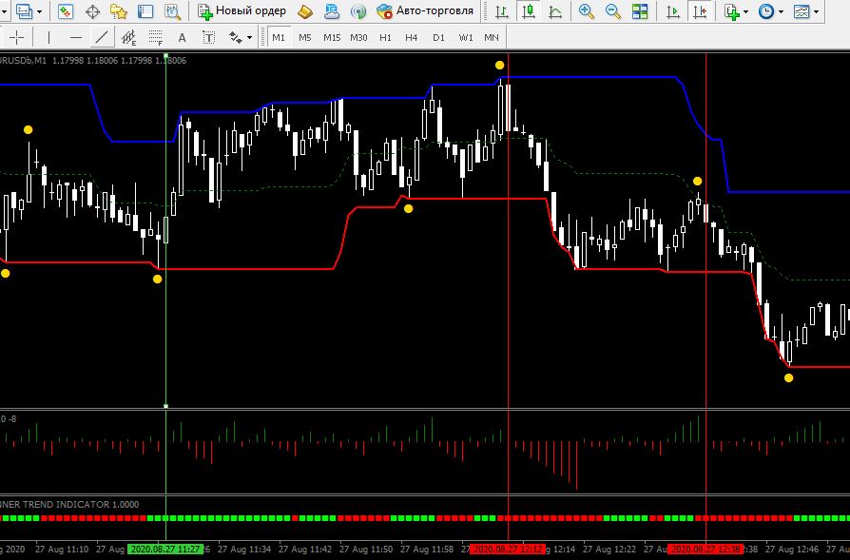The image size is (850, 560).
Task: Select the Crosshair tool
Action: tap(17, 37)
